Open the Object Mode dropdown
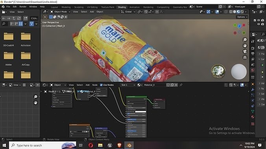 (x=60, y=12)
